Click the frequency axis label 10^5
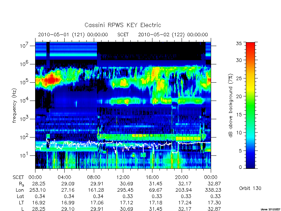281x211 pixels. [x=24, y=82]
